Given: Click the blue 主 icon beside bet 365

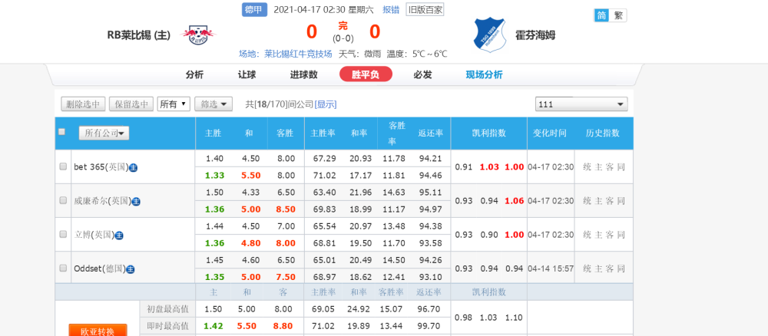Looking at the screenshot, I should 133,167.
